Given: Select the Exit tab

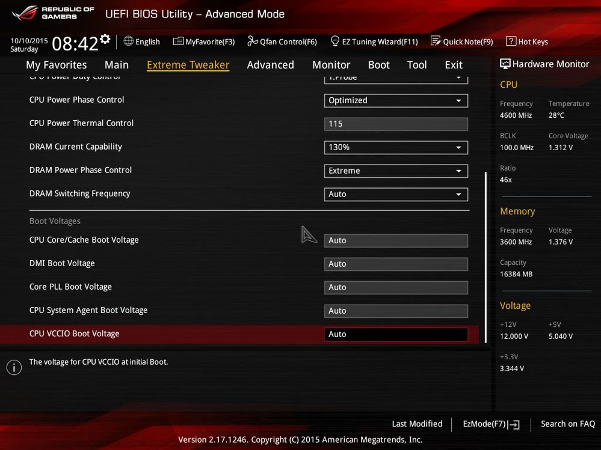Looking at the screenshot, I should tap(454, 65).
